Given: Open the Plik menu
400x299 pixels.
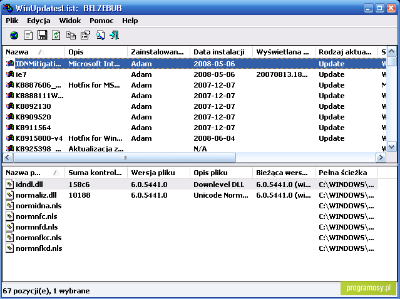Looking at the screenshot, I should (12, 21).
